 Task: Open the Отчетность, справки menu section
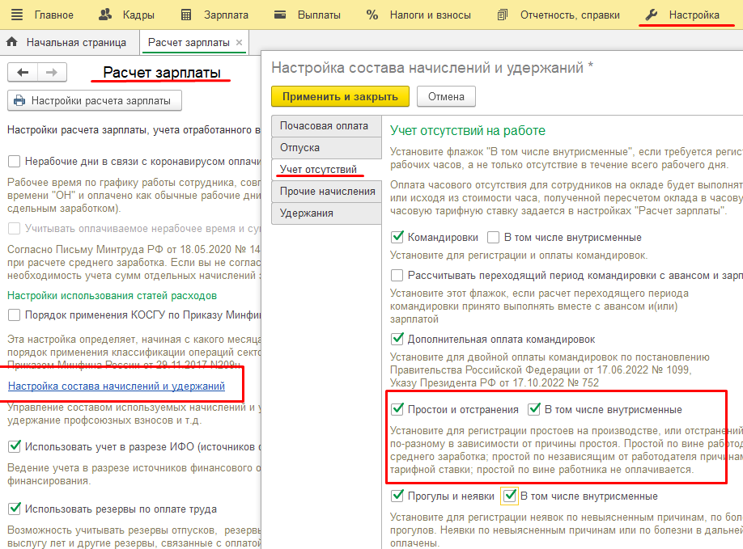tap(570, 15)
